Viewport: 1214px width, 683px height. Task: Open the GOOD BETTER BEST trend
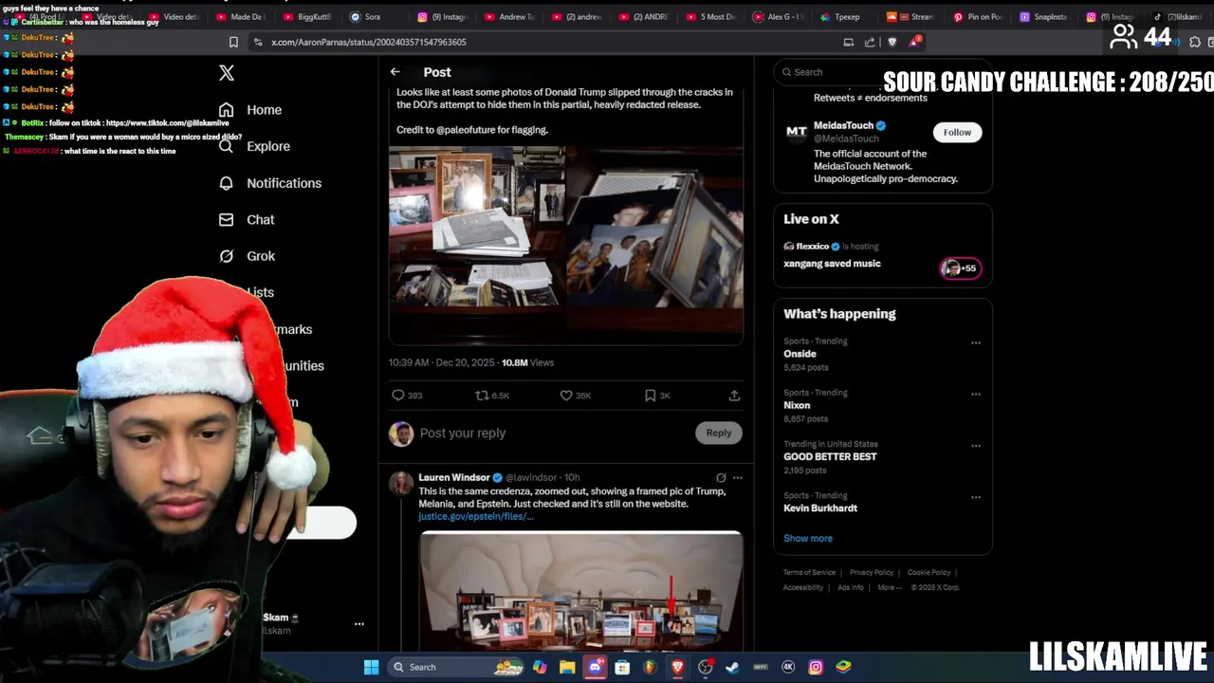[x=830, y=456]
